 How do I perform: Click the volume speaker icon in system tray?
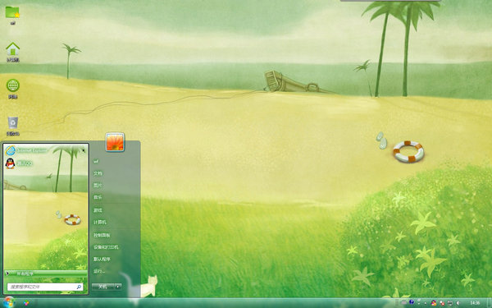coord(458,303)
